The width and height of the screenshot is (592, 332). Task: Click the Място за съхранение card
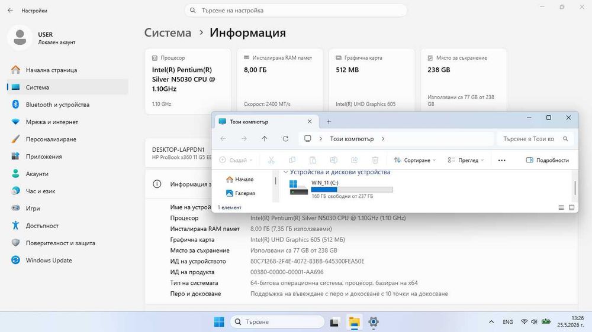[464, 81]
